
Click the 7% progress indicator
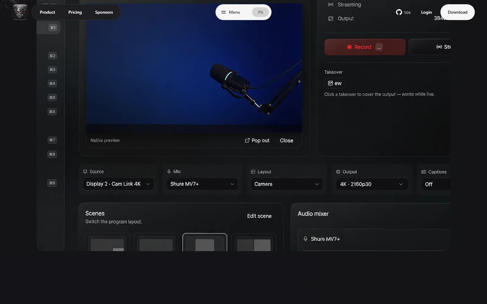[x=261, y=12]
